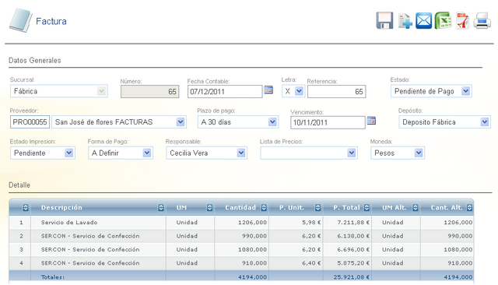Click the P. Total value 7.211,88 €

point(353,223)
